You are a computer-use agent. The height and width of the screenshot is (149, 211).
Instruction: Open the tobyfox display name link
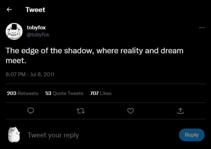point(36,27)
